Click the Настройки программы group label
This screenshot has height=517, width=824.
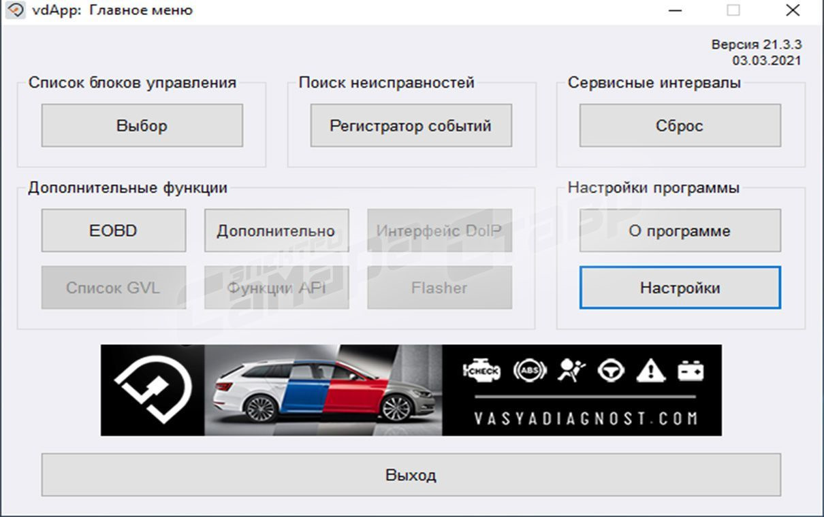point(654,188)
